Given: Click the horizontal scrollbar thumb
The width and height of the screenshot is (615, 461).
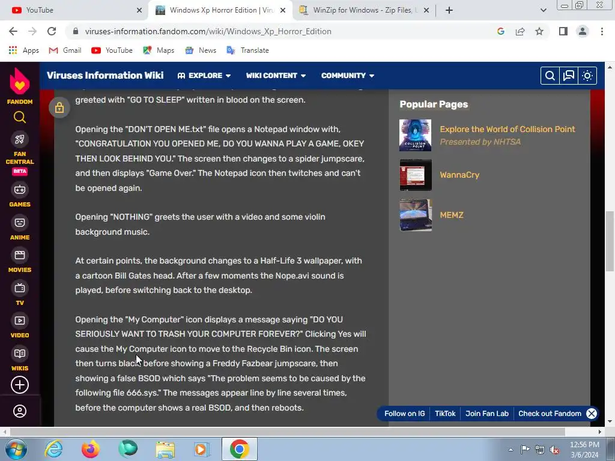Looking at the screenshot, I should (287, 432).
